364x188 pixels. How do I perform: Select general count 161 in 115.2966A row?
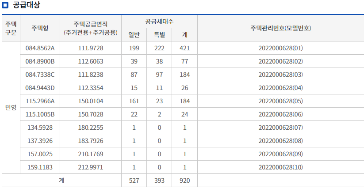pyautogui.click(x=134, y=101)
